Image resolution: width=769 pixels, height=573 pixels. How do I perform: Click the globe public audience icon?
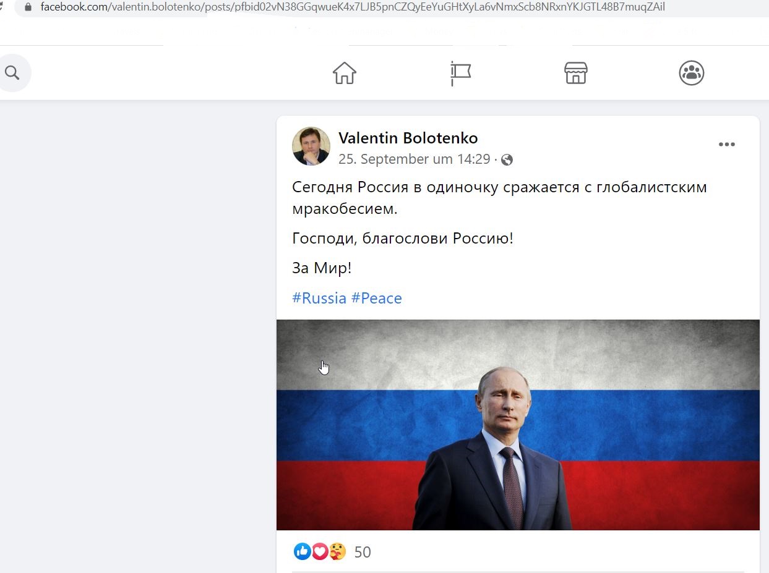coord(507,160)
